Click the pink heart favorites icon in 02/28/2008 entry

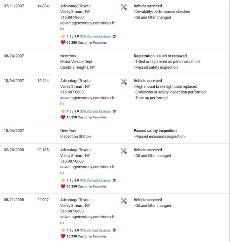click(x=63, y=186)
